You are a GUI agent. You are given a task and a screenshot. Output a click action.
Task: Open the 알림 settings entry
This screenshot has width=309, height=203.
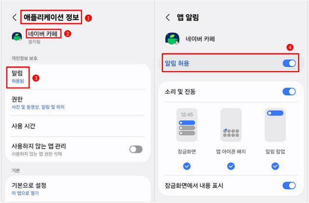pyautogui.click(x=18, y=77)
